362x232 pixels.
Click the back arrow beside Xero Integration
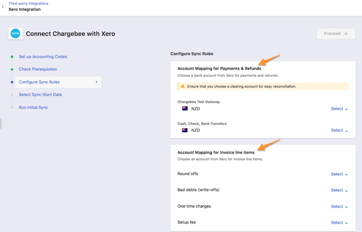click(x=3, y=7)
